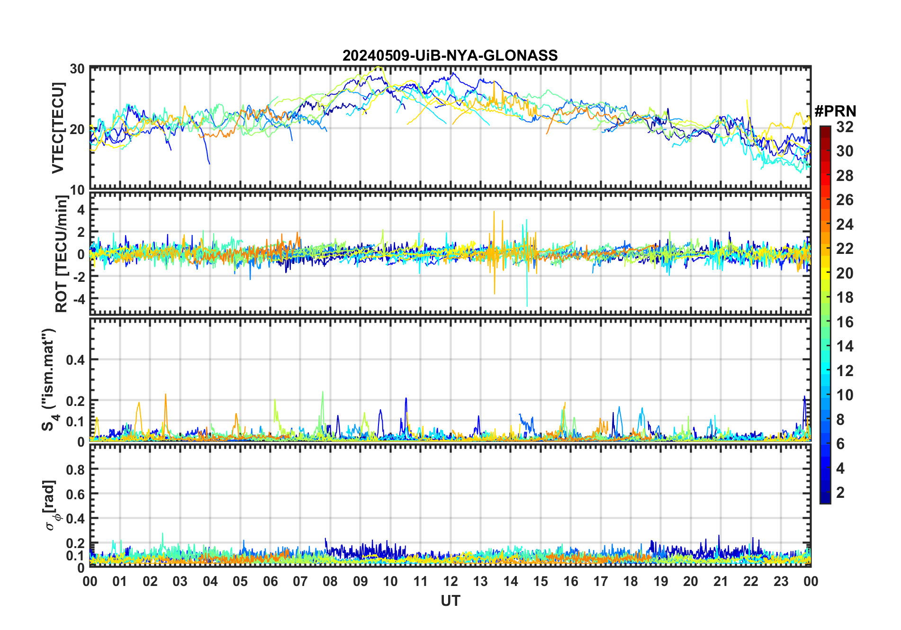This screenshot has height=630, width=901.
Task: Pick colorbar tick label 14
Action: pyautogui.click(x=845, y=346)
